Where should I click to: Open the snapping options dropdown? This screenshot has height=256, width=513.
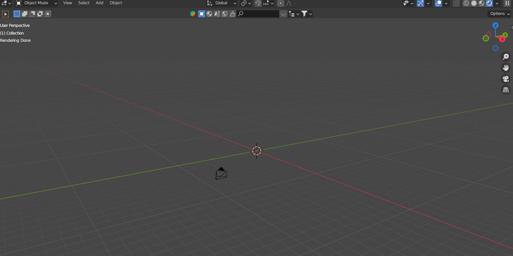268,3
